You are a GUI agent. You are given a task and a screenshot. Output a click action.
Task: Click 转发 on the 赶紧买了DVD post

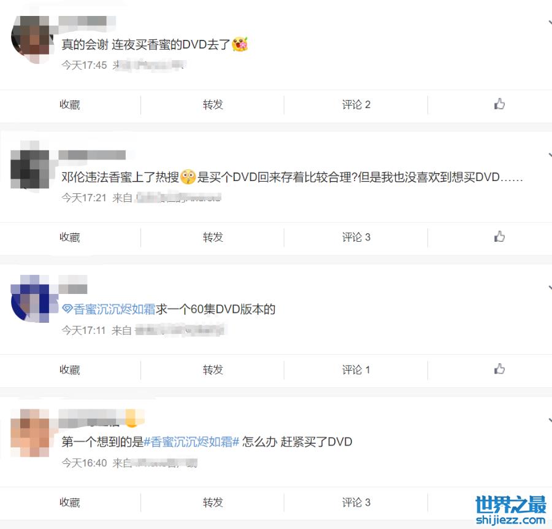[x=213, y=502]
